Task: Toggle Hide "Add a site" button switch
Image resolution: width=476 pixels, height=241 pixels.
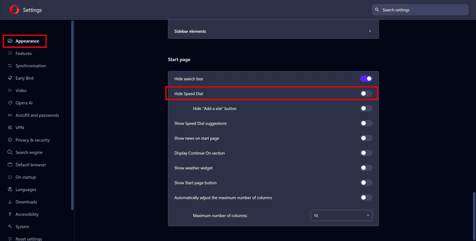Action: (366, 109)
